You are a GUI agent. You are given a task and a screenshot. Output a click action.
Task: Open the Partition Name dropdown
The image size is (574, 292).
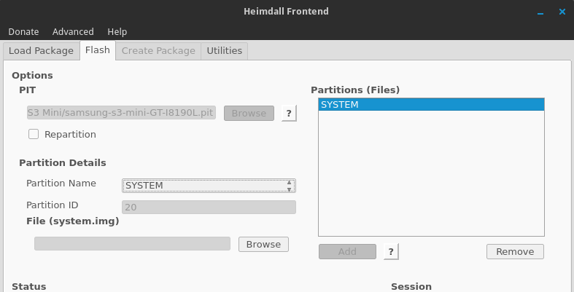tap(209, 185)
